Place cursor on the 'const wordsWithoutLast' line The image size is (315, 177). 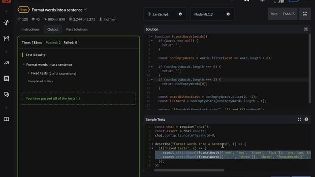[x=207, y=97]
